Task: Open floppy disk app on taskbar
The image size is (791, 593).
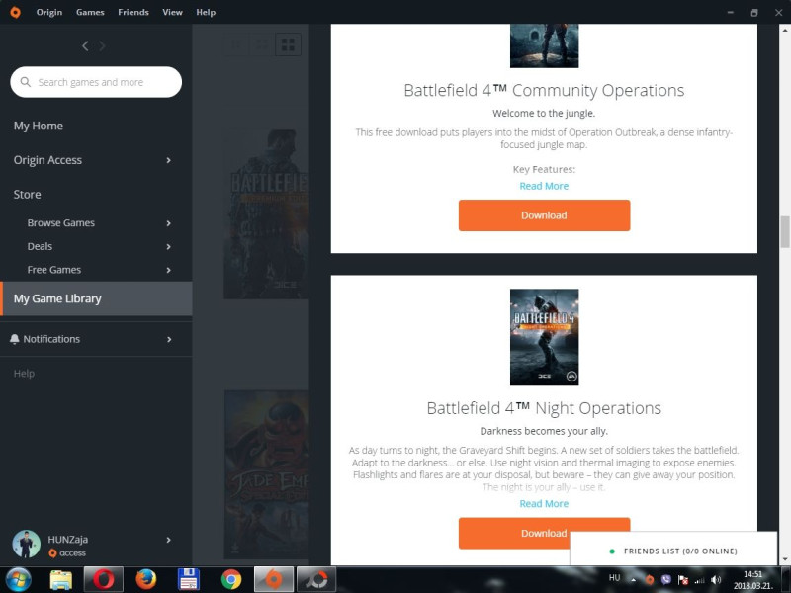Action: [x=189, y=580]
